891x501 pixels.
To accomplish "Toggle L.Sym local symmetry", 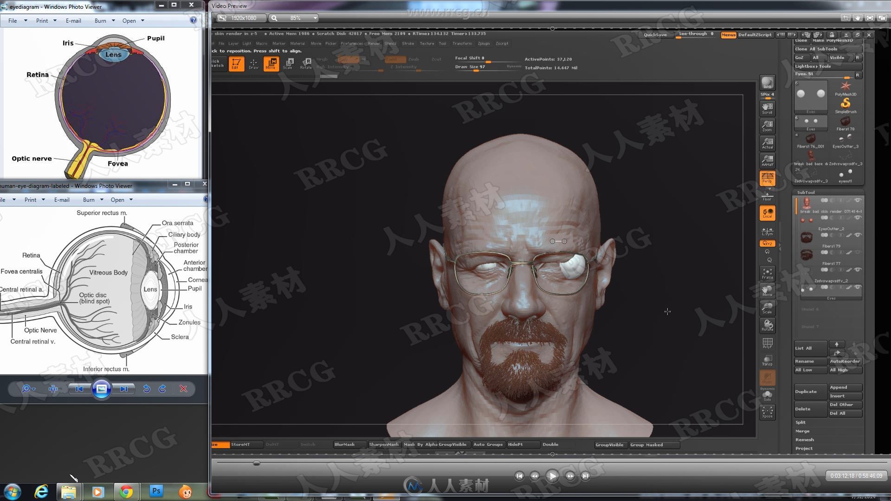I will [x=767, y=231].
